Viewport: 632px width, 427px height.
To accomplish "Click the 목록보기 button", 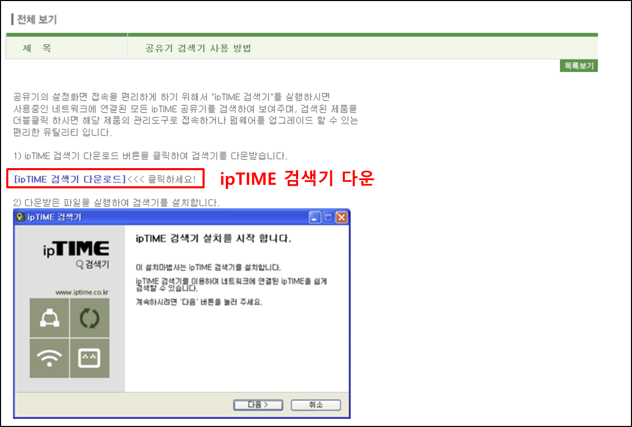I will pyautogui.click(x=579, y=66).
